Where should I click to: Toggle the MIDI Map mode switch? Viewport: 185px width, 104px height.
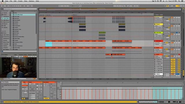174,6
